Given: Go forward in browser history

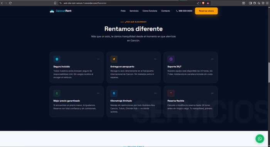Looking at the screenshot, I should click(6, 3).
